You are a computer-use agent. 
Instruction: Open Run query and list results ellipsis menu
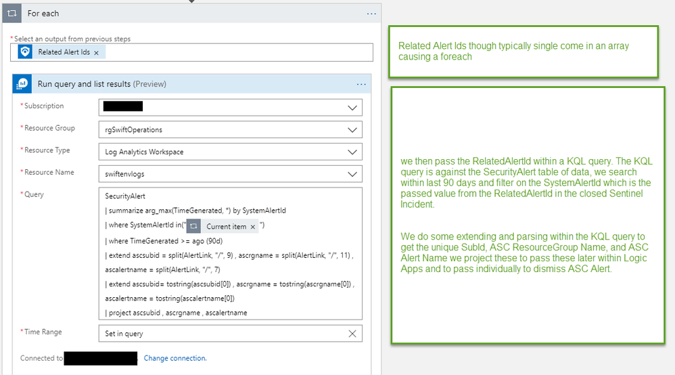(x=361, y=84)
